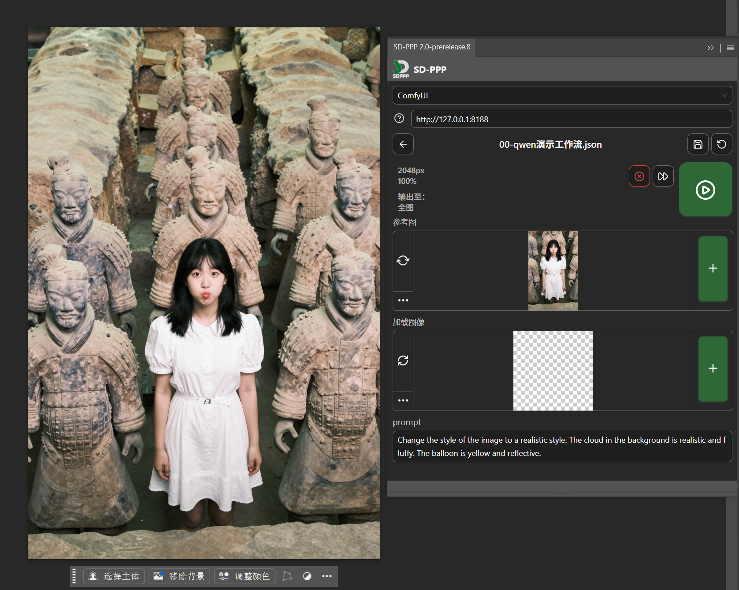Open the help question mark icon

399,119
